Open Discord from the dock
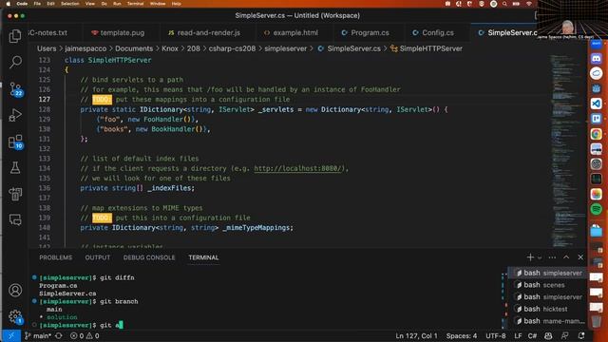 click(x=596, y=59)
